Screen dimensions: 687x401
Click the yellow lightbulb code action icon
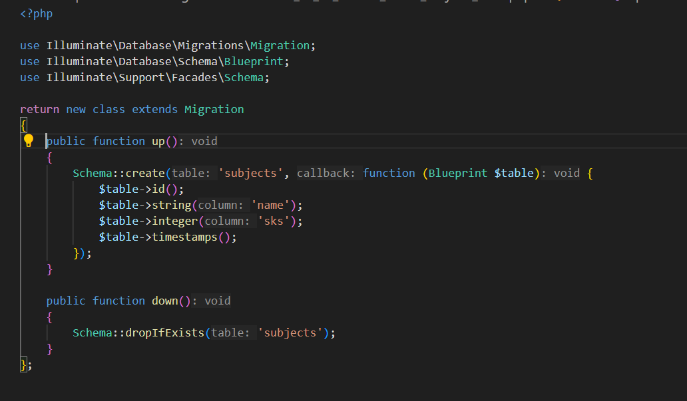pos(29,141)
